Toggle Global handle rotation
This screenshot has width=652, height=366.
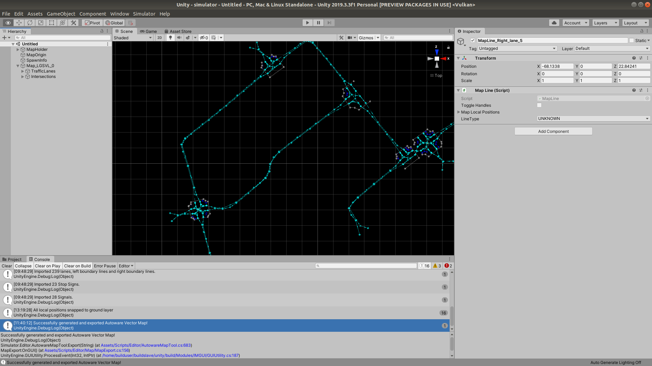pos(114,23)
